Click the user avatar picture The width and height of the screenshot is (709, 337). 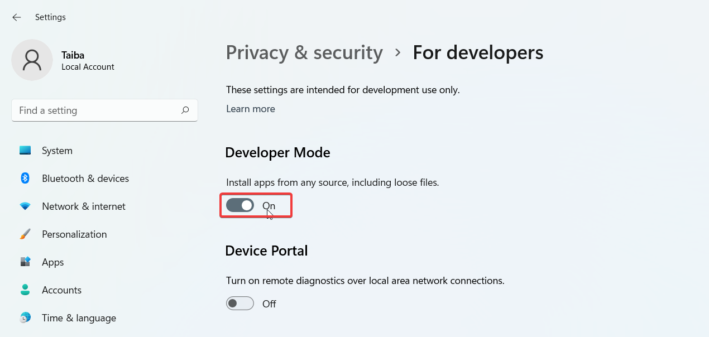click(x=32, y=60)
